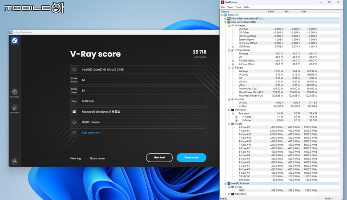The height and width of the screenshot is (200, 347).
Task: Click the HWMonitor title bar app icon
Action: [x=222, y=2]
